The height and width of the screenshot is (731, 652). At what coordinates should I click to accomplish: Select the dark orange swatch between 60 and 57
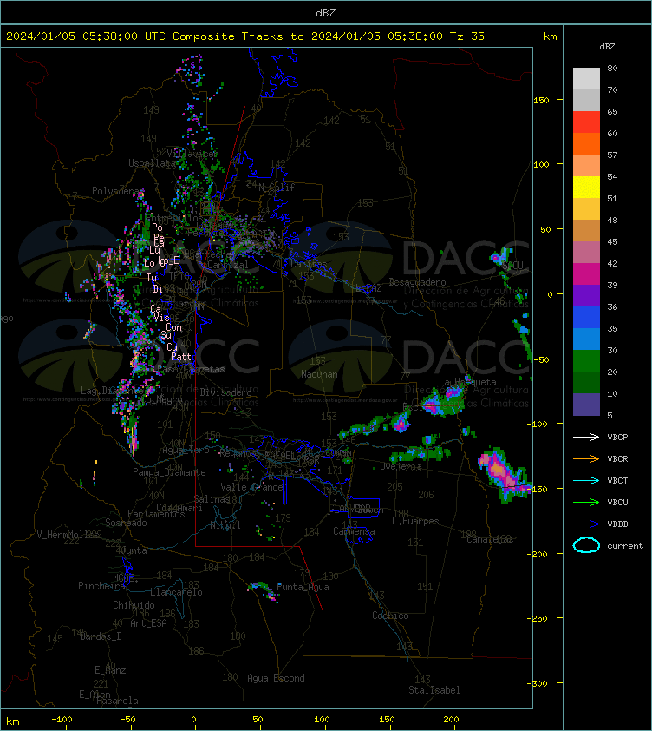(x=586, y=143)
